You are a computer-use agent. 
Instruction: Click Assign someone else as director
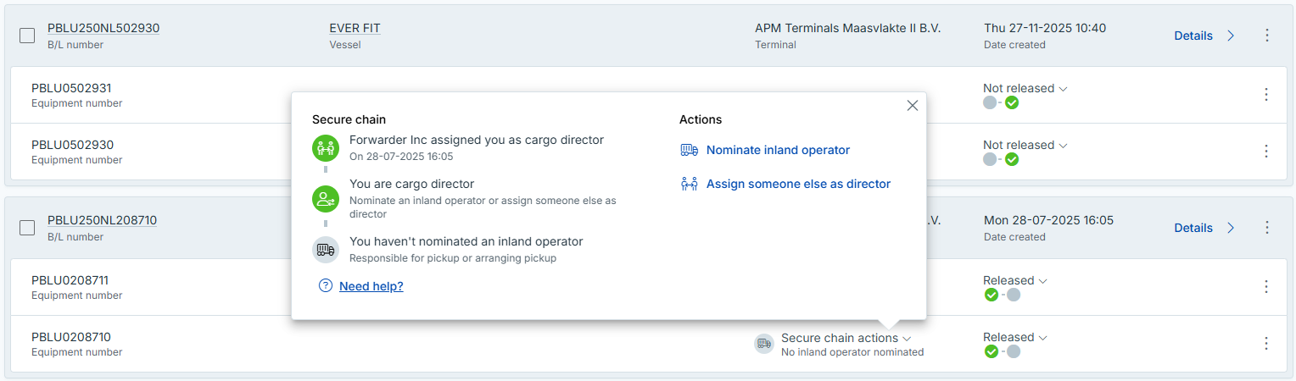tap(798, 184)
